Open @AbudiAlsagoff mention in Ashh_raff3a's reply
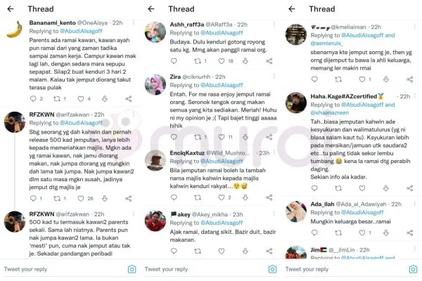Image resolution: width=422 pixels, height=281 pixels. tap(222, 33)
